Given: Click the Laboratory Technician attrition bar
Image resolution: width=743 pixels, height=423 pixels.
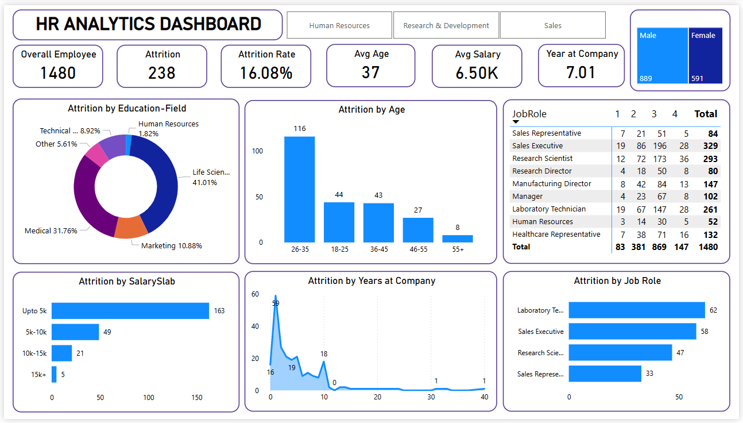Looking at the screenshot, I should coord(637,310).
